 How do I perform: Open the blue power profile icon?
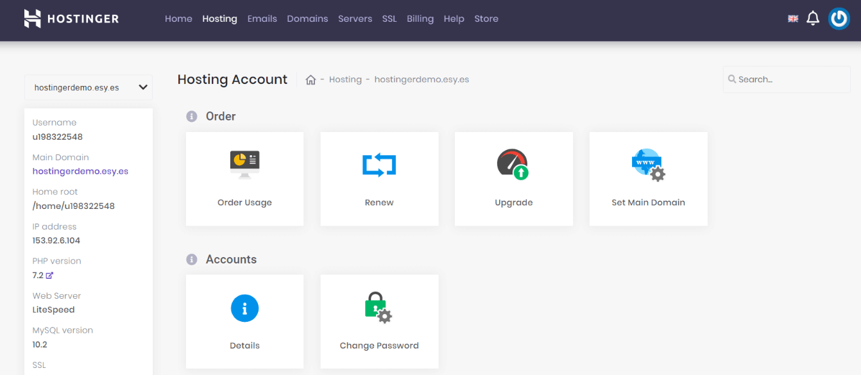tap(839, 19)
